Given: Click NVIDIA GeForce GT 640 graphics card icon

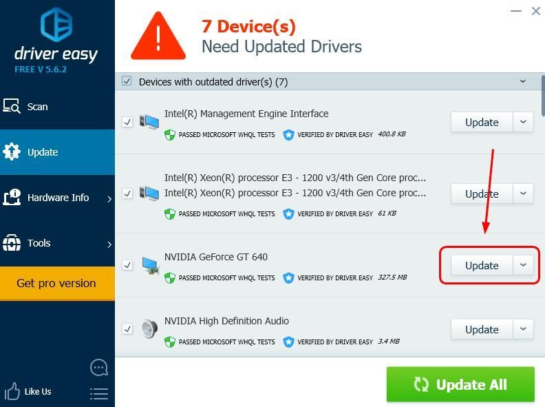Looking at the screenshot, I should click(x=151, y=265).
